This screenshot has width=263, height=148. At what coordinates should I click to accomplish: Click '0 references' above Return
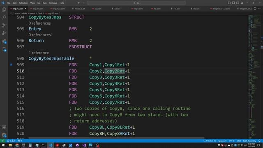39,35
